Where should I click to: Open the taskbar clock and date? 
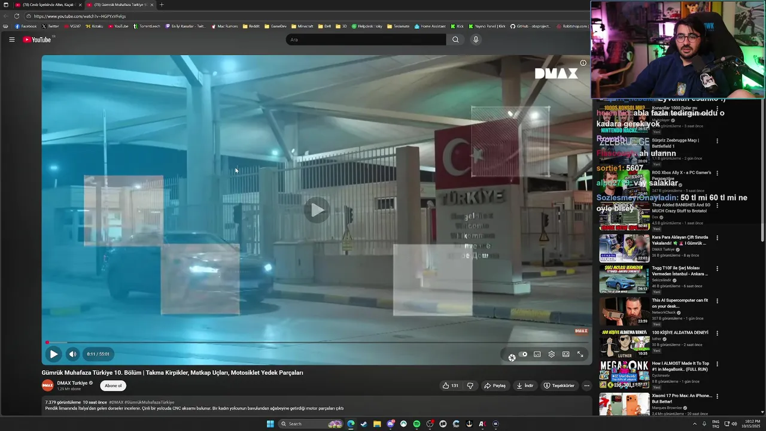[752, 424]
